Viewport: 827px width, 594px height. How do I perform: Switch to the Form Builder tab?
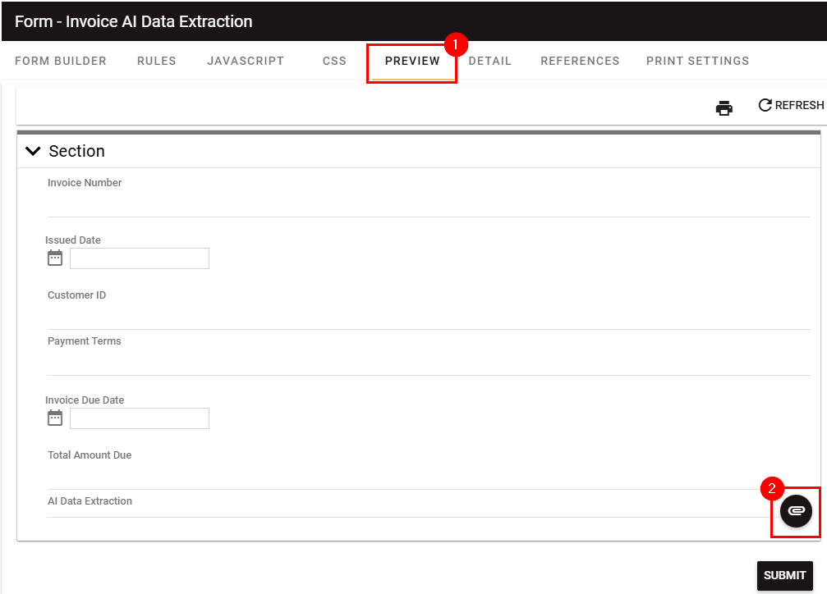61,61
